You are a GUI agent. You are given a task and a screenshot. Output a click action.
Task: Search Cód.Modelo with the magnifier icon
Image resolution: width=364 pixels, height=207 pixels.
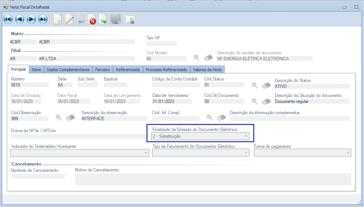pos(196,58)
